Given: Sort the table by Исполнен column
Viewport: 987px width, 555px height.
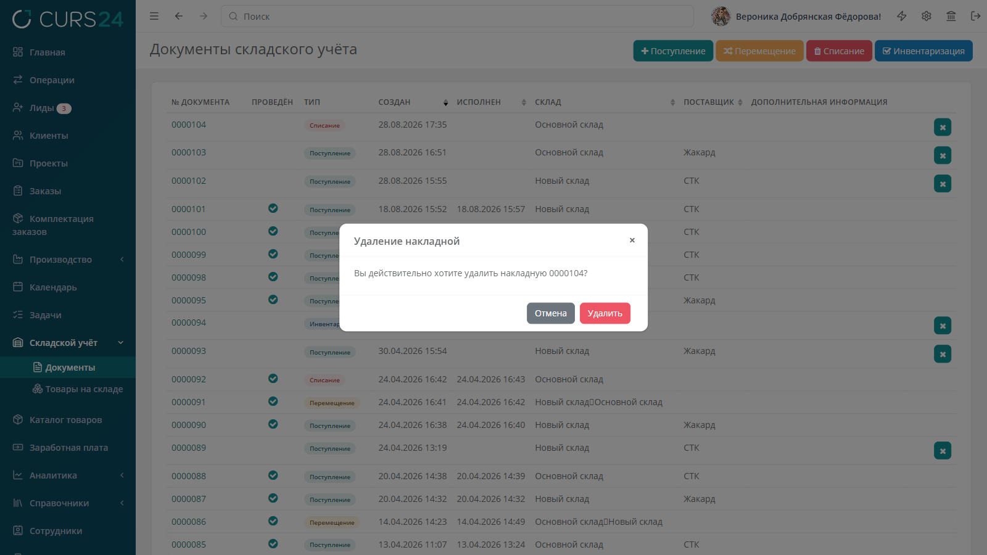Looking at the screenshot, I should (491, 102).
